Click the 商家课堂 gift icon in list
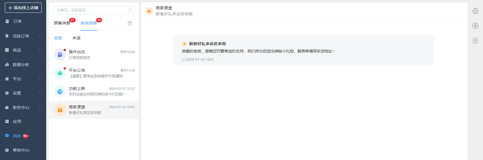The height and width of the screenshot is (160, 483). (x=60, y=110)
